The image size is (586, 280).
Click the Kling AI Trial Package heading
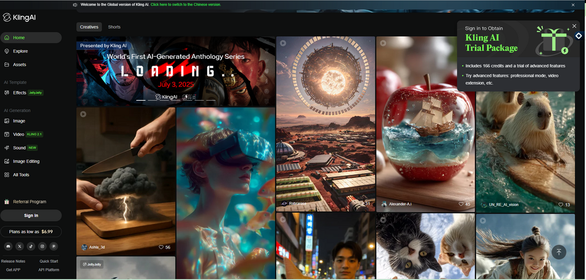[x=491, y=43]
